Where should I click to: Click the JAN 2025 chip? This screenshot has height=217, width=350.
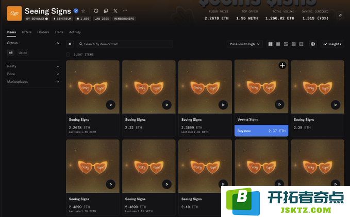tap(102, 19)
